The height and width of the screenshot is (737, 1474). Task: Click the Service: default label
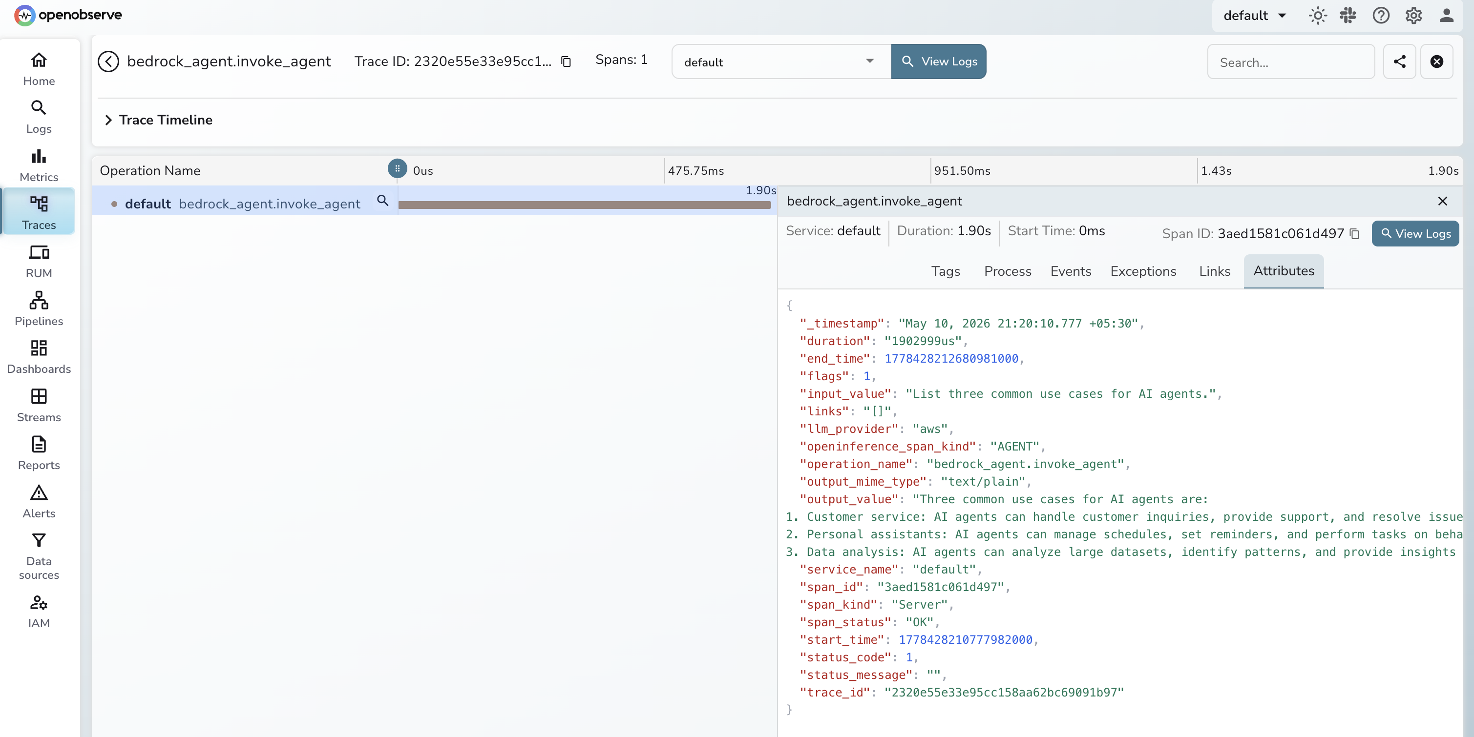tap(833, 230)
